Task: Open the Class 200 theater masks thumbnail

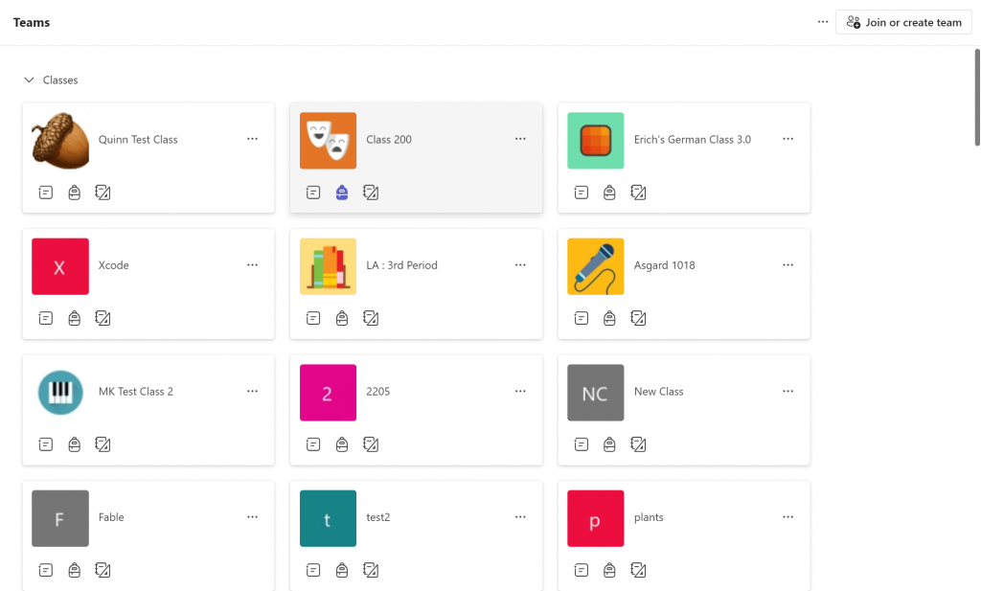Action: (x=328, y=141)
